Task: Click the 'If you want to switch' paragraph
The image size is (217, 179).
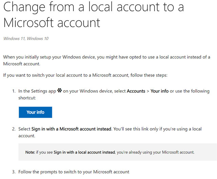Action: tap(85, 75)
